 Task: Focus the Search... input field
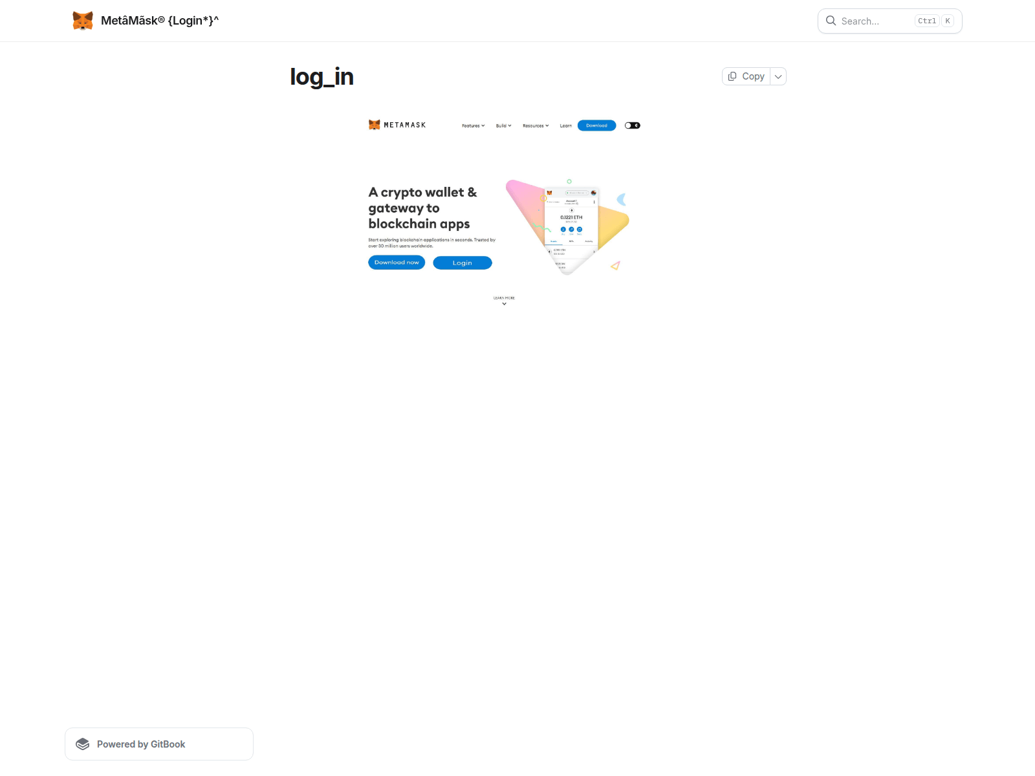point(876,21)
